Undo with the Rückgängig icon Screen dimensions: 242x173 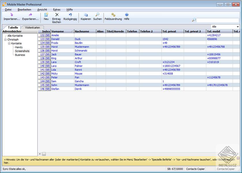pyautogui.click(x=70, y=15)
